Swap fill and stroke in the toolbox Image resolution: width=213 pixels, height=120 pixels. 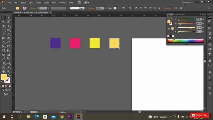click(9, 75)
